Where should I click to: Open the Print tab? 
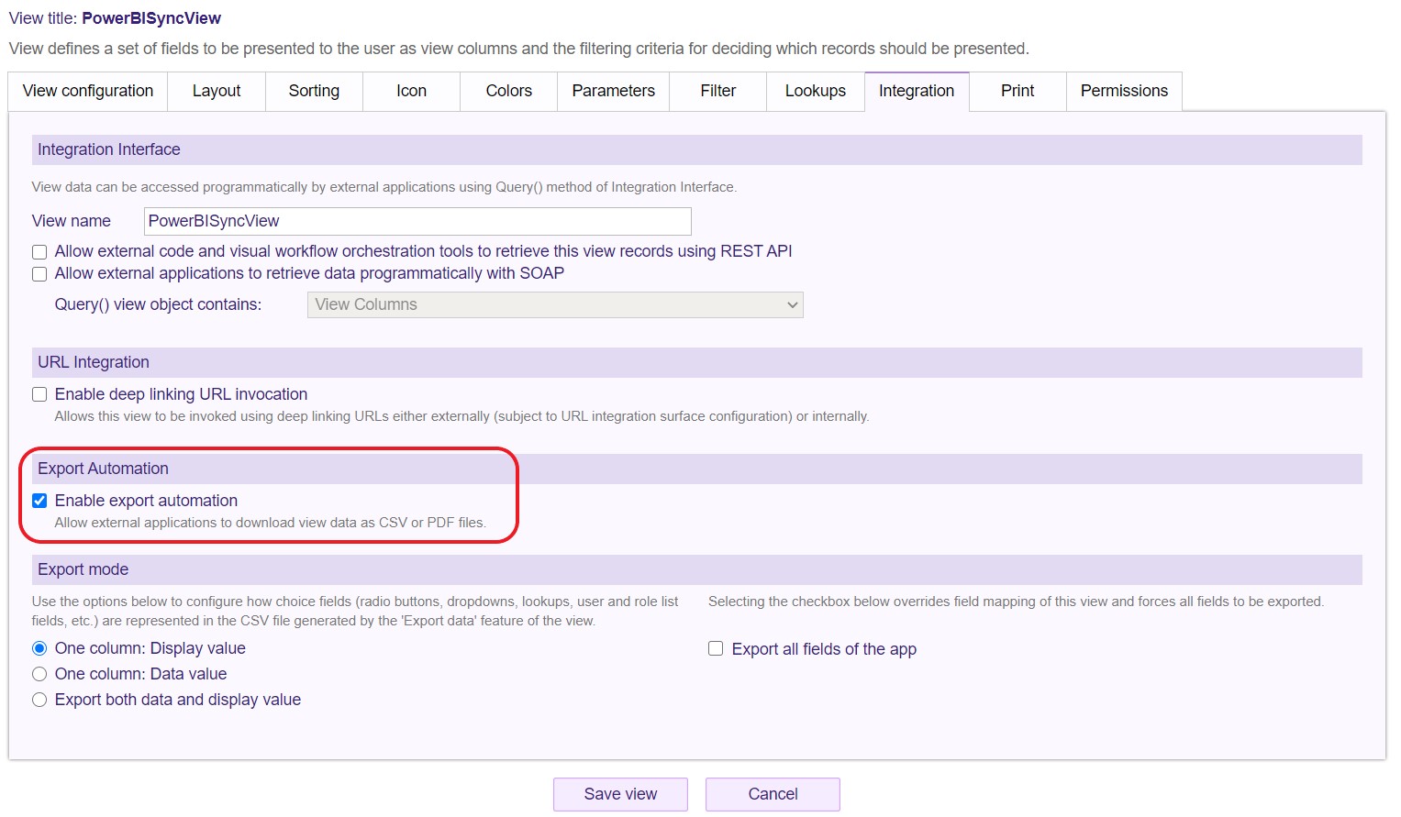[1017, 92]
